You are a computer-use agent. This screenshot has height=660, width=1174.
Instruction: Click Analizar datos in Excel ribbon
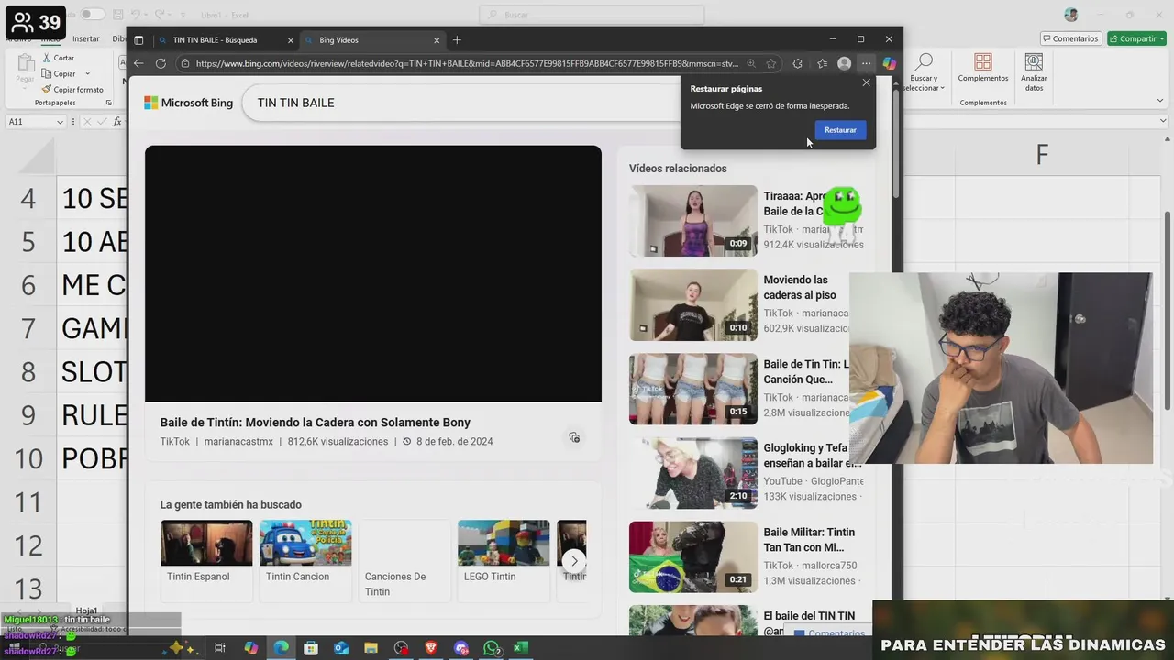click(x=1034, y=71)
